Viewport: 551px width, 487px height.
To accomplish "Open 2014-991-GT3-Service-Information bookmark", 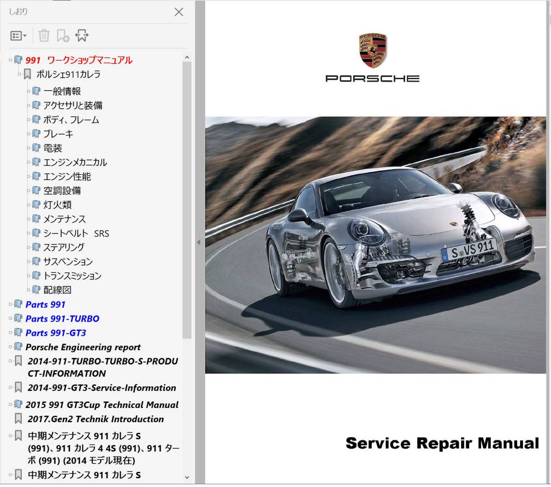I will [x=102, y=388].
